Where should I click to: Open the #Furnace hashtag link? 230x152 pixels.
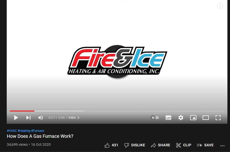click(x=38, y=131)
